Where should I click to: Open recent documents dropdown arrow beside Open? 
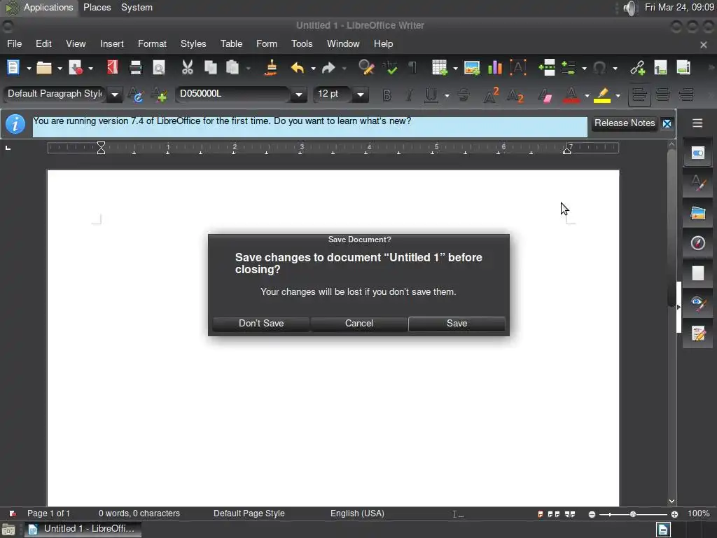pyautogui.click(x=60, y=69)
